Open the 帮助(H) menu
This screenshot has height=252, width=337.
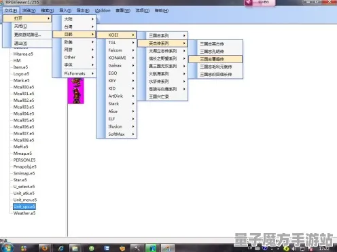[x=162, y=11]
